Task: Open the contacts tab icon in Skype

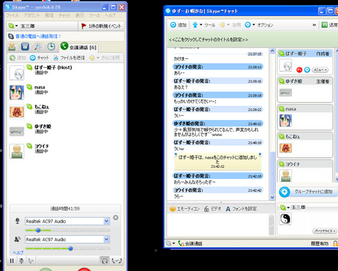Action: click(x=12, y=47)
